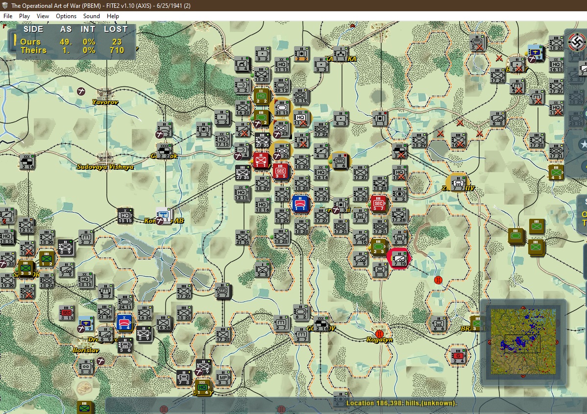Select the unit on Zolochiv yellow circle
587x414 pixels.
click(458, 183)
